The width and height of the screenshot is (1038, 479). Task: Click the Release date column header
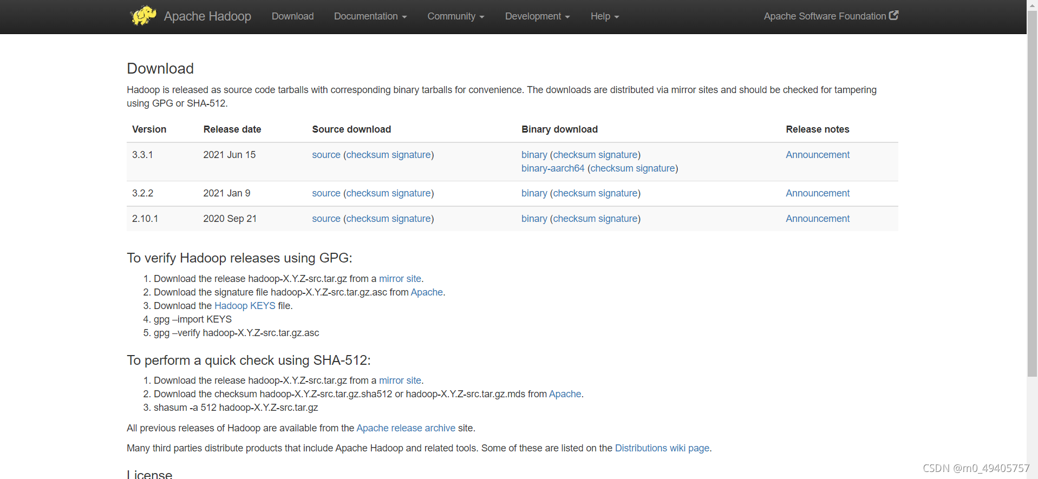pos(232,129)
